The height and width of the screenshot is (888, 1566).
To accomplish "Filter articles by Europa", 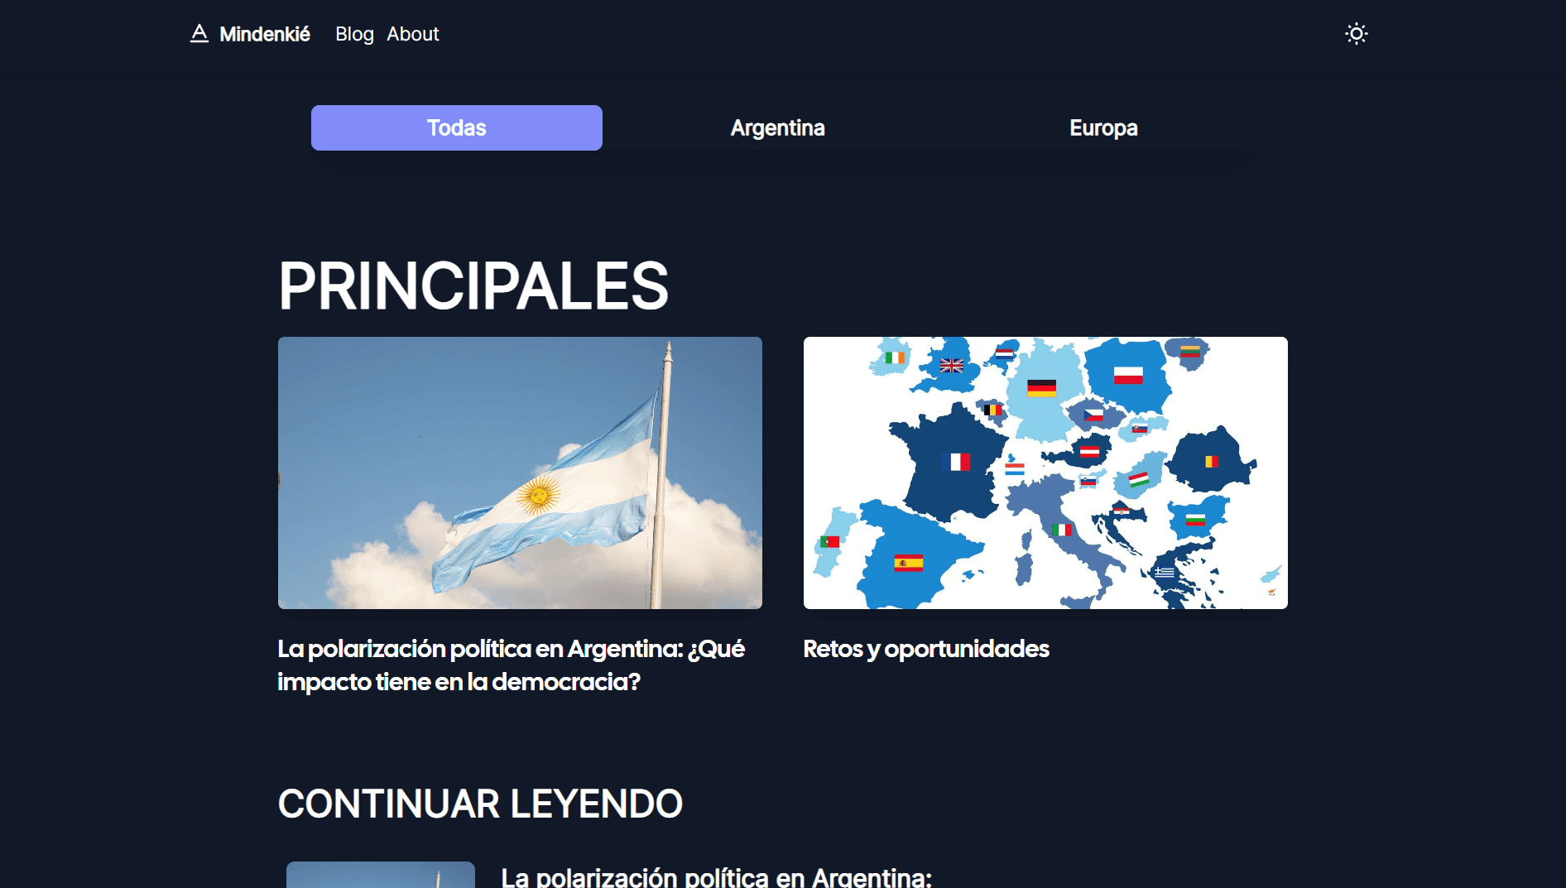I will click(x=1103, y=127).
